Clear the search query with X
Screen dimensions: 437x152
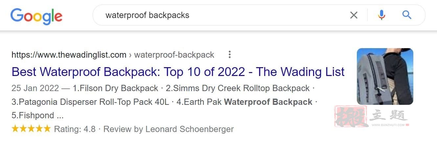354,15
